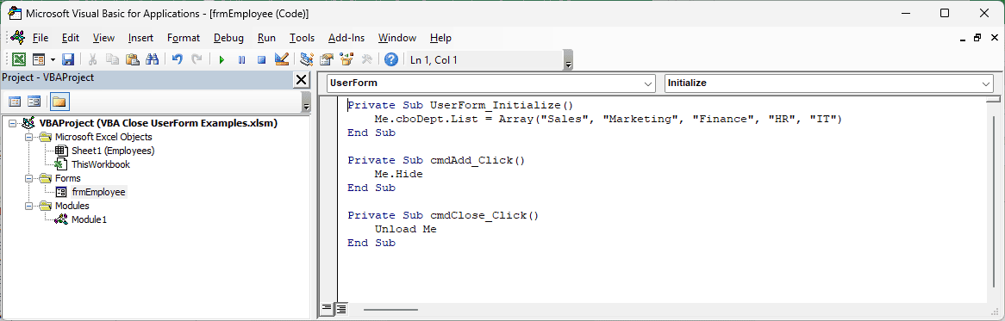Toggle Folders view in Project pane
This screenshot has height=321, width=1005.
pyautogui.click(x=59, y=101)
